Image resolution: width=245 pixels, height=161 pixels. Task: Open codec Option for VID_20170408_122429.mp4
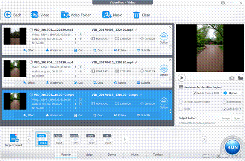point(164,38)
